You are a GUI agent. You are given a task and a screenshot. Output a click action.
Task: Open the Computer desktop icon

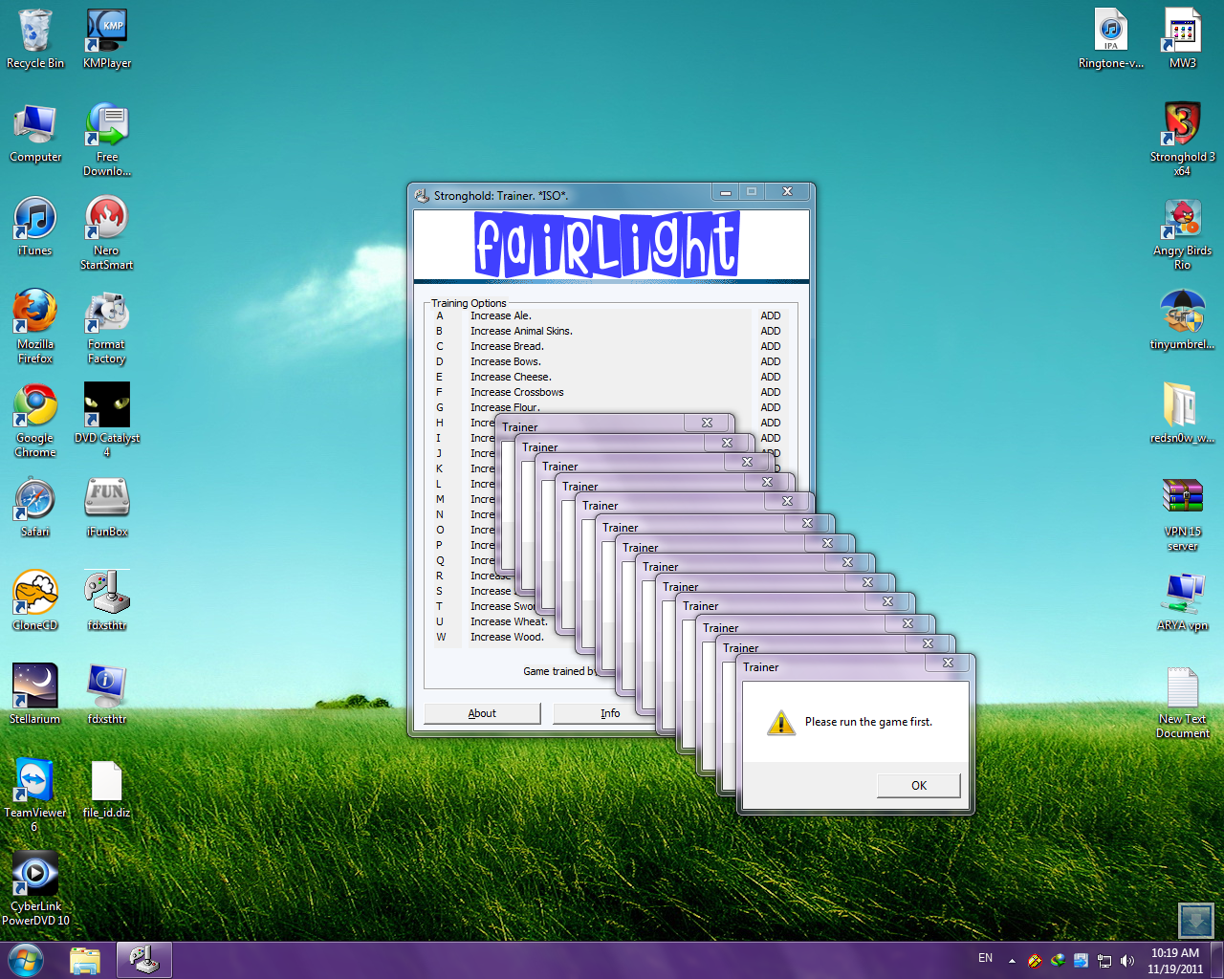[35, 133]
